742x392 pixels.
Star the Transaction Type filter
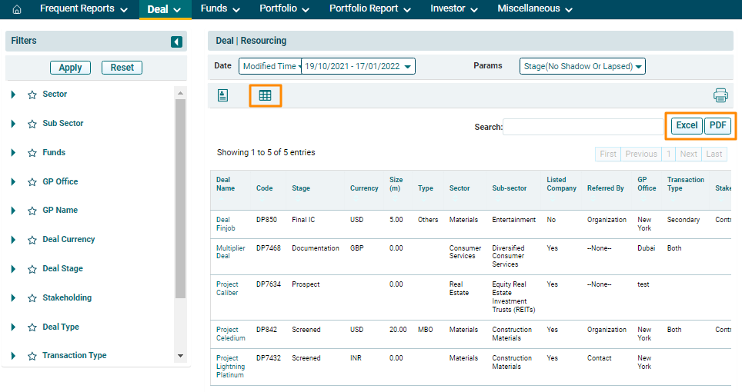pyautogui.click(x=32, y=356)
